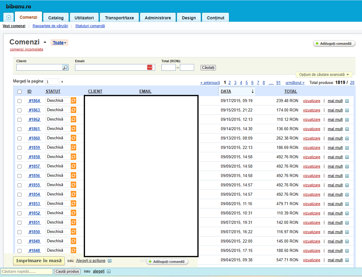Viewport: 362px width, 277px height.
Task: Open the Conținut tab
Action: [216, 18]
